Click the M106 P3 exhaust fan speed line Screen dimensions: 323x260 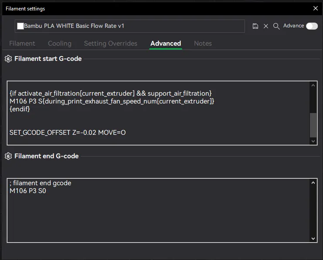112,101
